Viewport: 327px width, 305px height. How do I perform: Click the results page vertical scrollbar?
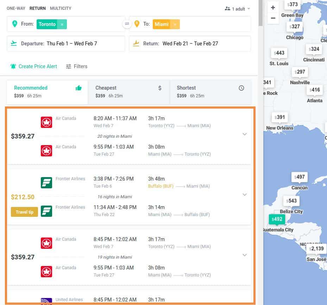click(260, 13)
